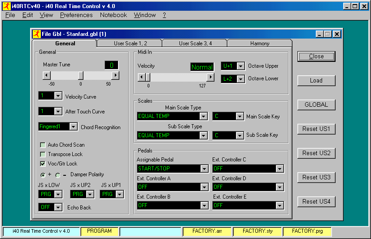Click Master Tune slider left arrow
The image size is (371, 239).
tap(46, 75)
